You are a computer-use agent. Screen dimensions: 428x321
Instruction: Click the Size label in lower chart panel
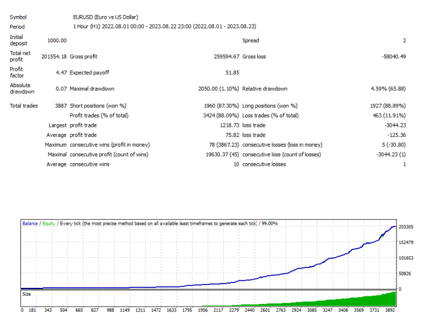[x=27, y=294]
